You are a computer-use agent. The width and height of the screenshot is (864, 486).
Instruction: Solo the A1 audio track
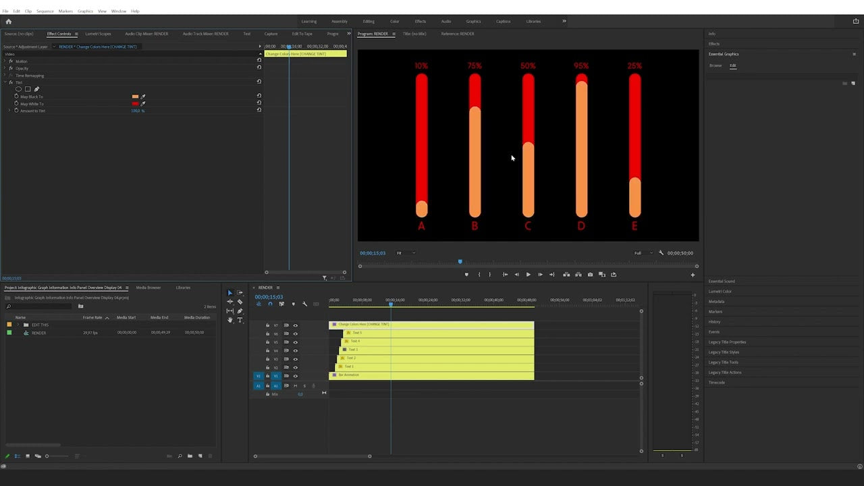(x=305, y=385)
